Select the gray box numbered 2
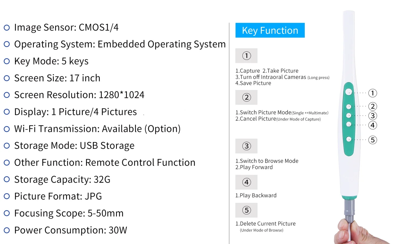 [246, 97]
